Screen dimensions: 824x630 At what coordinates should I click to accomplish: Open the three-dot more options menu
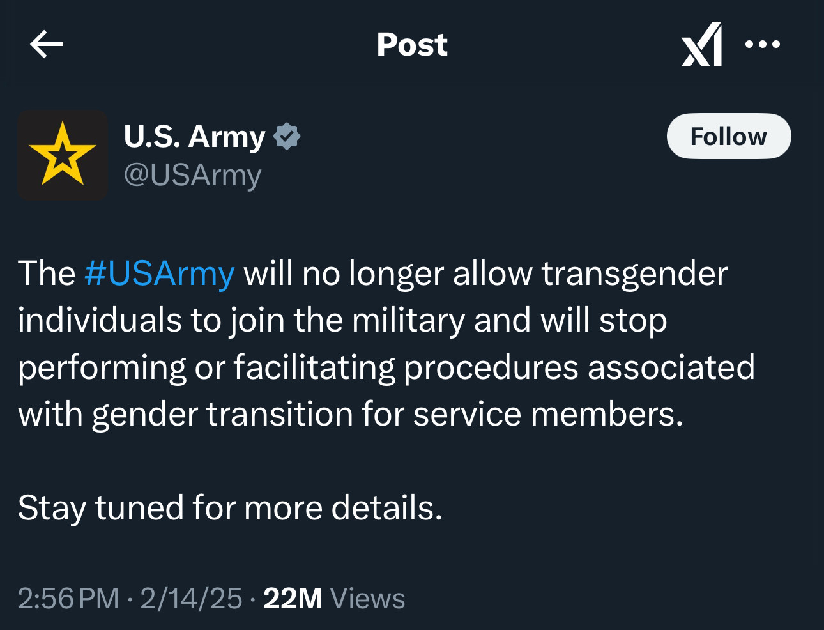pyautogui.click(x=763, y=44)
